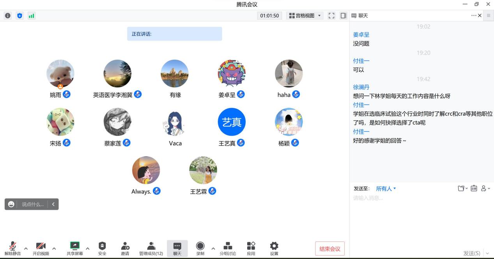Click the 邀请 invite icon
Screen dimensions: 494x259
click(125, 246)
